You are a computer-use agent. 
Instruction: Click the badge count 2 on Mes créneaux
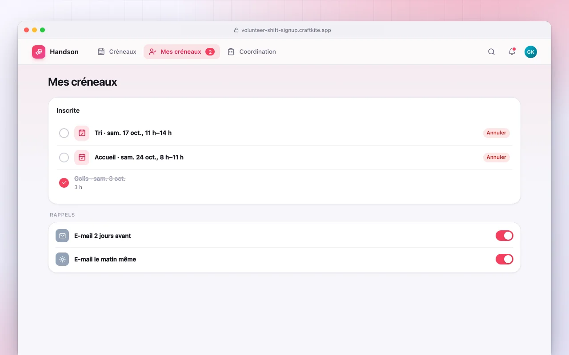pos(210,52)
